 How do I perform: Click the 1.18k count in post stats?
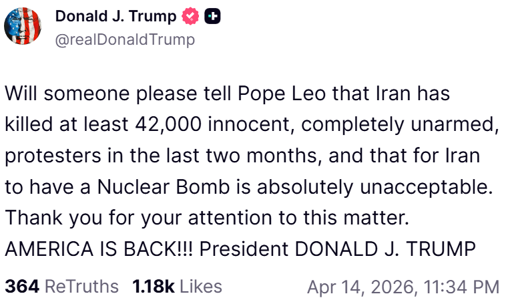[x=153, y=287]
